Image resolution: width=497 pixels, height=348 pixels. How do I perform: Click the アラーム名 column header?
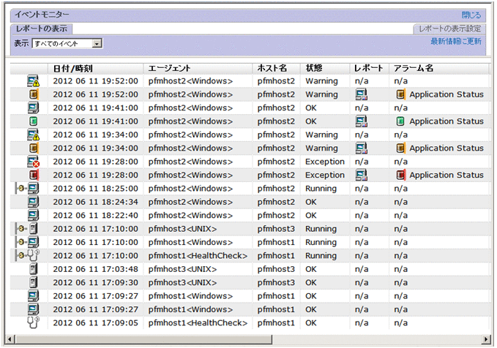(414, 68)
